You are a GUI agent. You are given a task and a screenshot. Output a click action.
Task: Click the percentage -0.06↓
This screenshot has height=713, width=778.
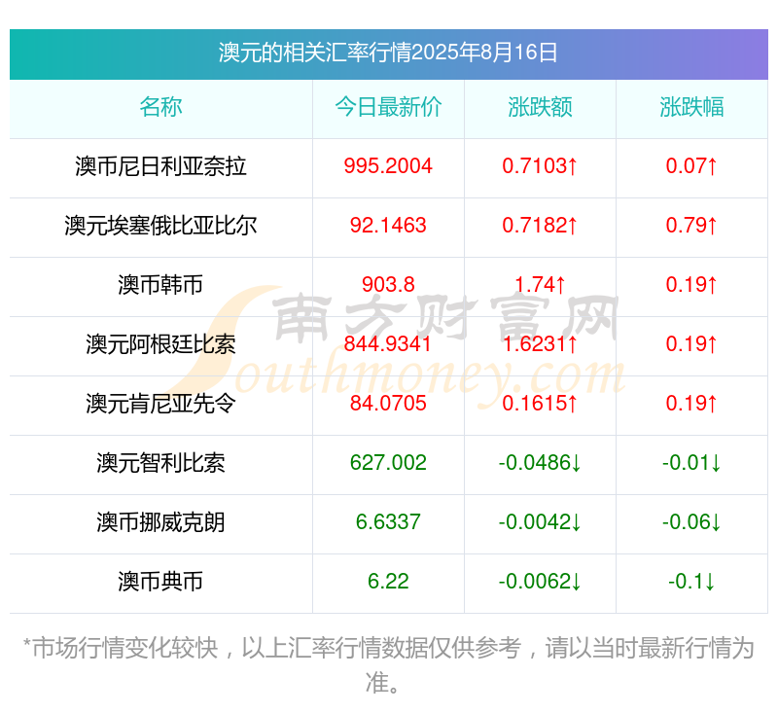[691, 522]
